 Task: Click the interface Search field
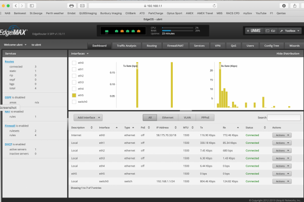coord(284,117)
